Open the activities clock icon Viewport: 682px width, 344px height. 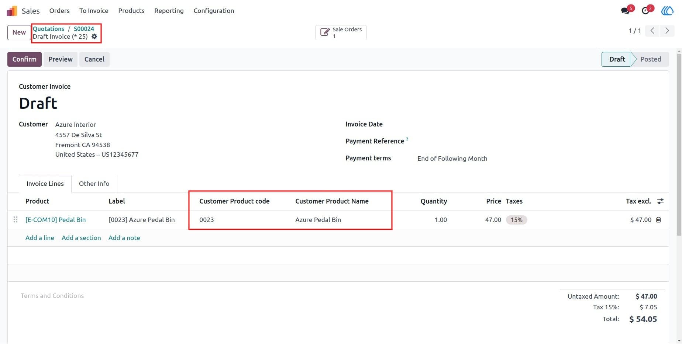pyautogui.click(x=645, y=11)
